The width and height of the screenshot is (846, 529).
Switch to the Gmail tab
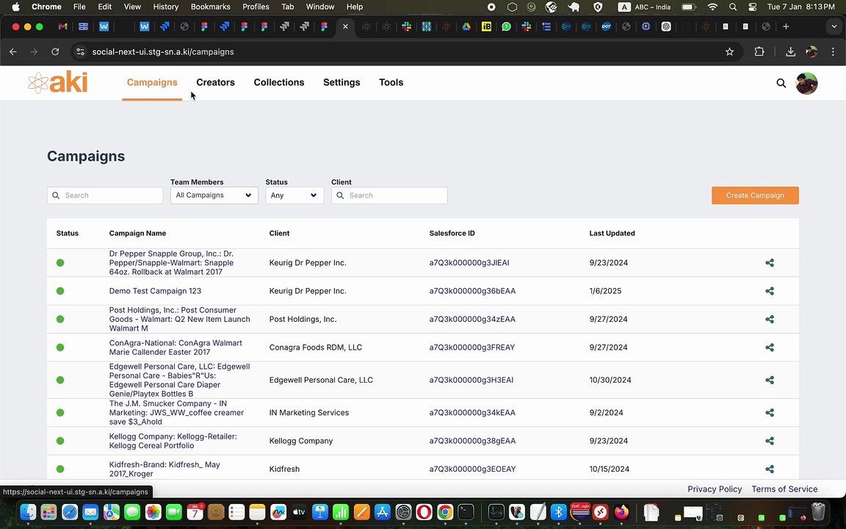62,26
